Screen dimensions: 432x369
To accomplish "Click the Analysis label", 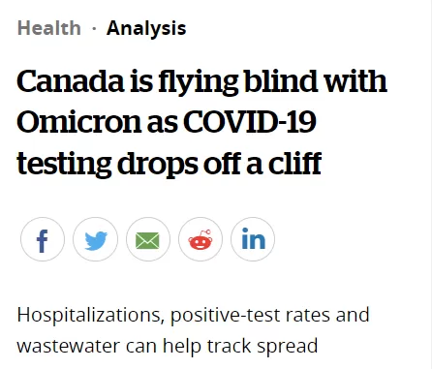I will tap(146, 28).
